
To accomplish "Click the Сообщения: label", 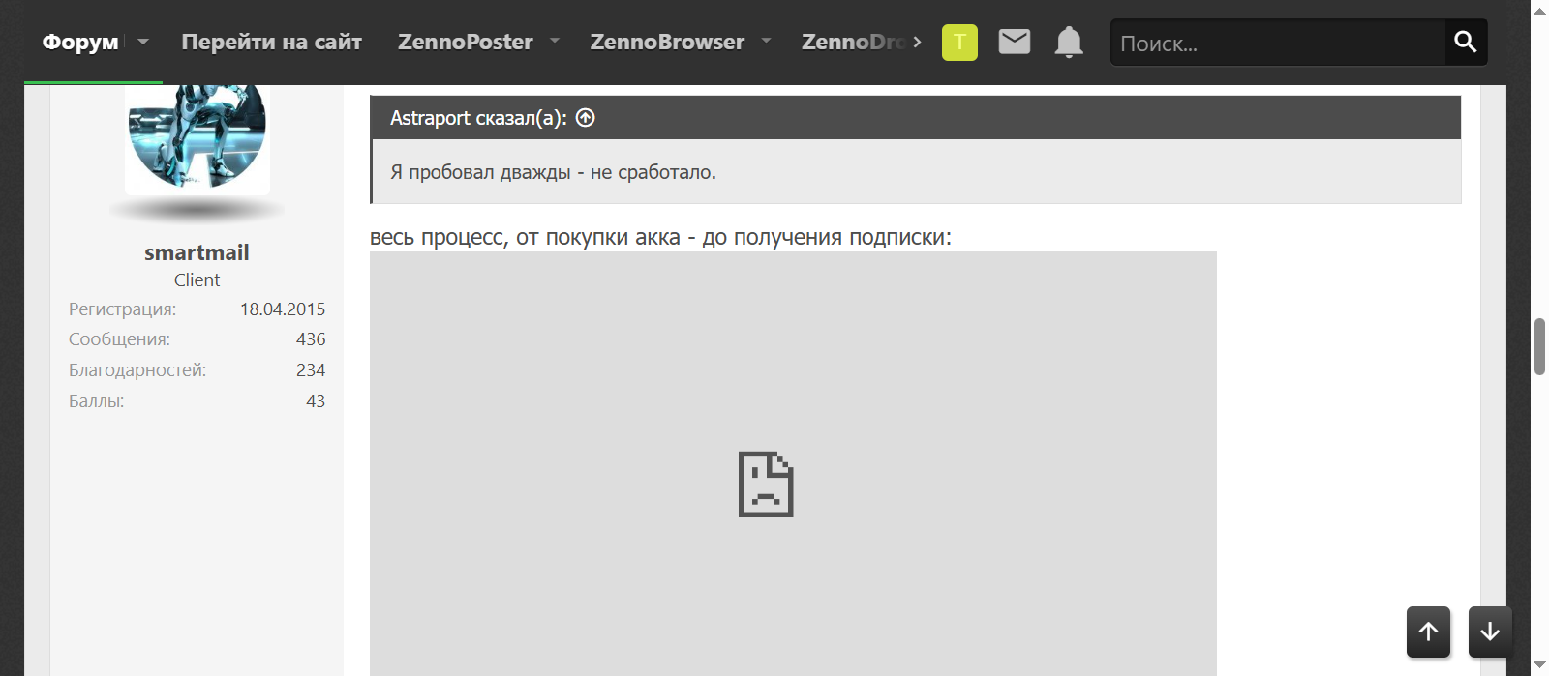I will 119,339.
